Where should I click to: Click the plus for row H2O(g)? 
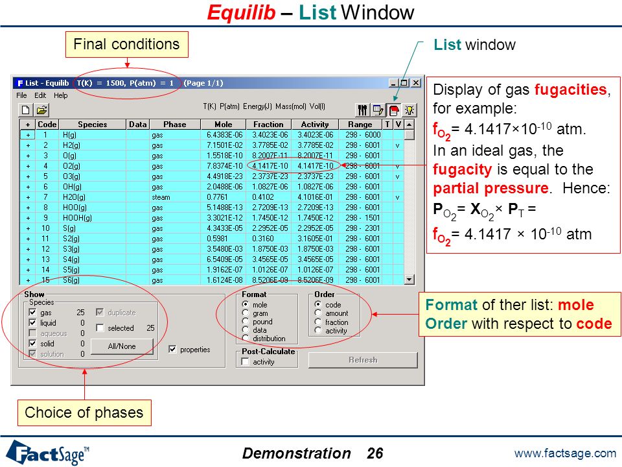point(28,197)
